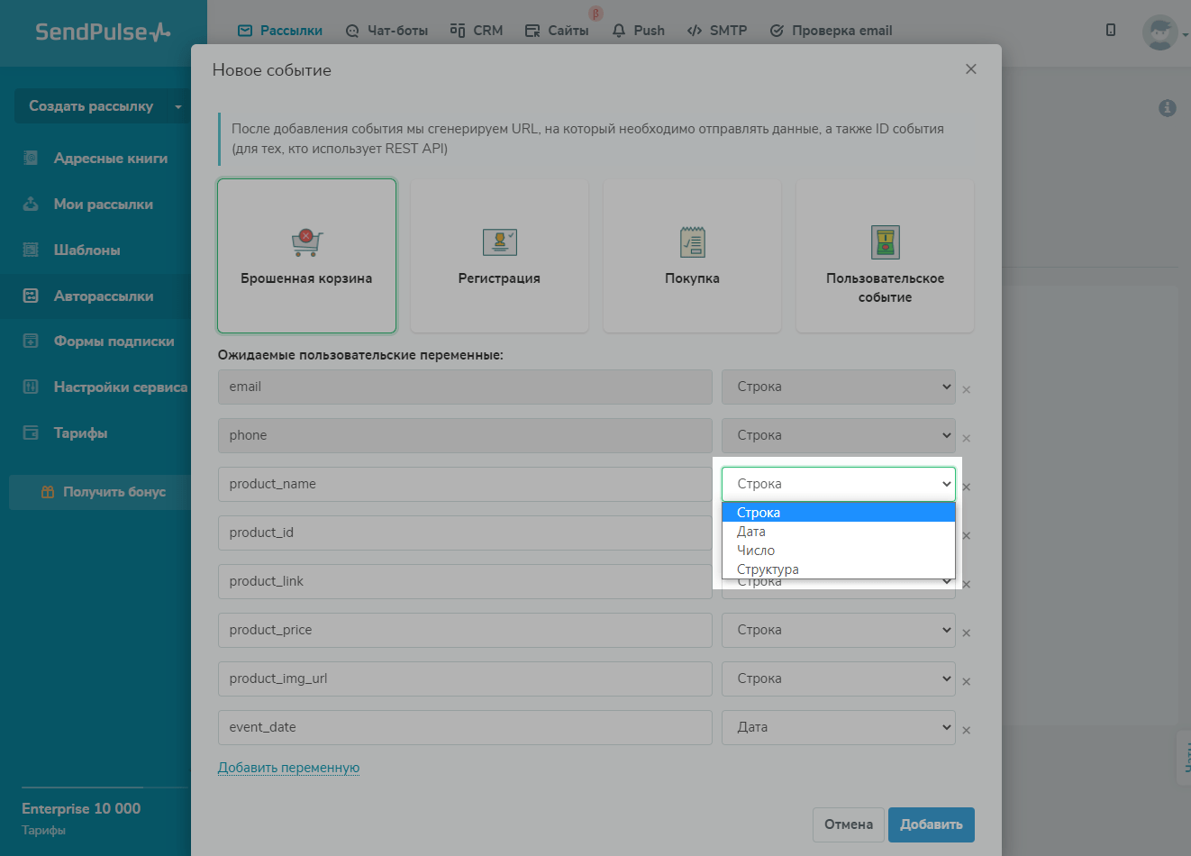
Task: Open the type dropdown for email
Action: click(839, 387)
